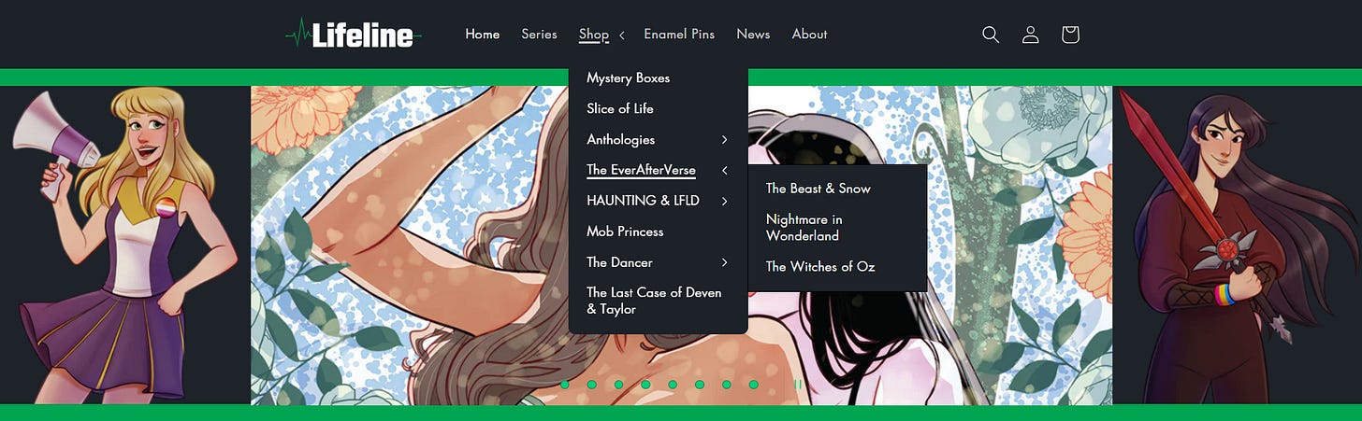
Task: Select The Beast & Snow
Action: (x=818, y=189)
